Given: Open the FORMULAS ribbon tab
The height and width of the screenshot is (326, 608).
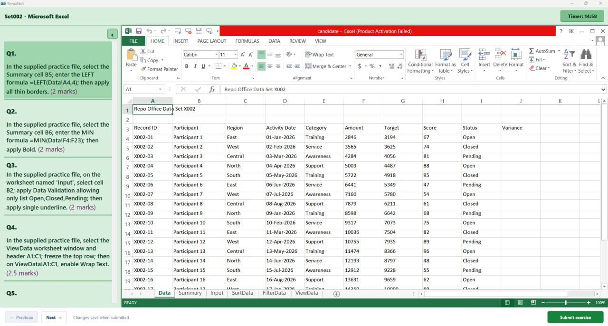Looking at the screenshot, I should click(x=247, y=41).
